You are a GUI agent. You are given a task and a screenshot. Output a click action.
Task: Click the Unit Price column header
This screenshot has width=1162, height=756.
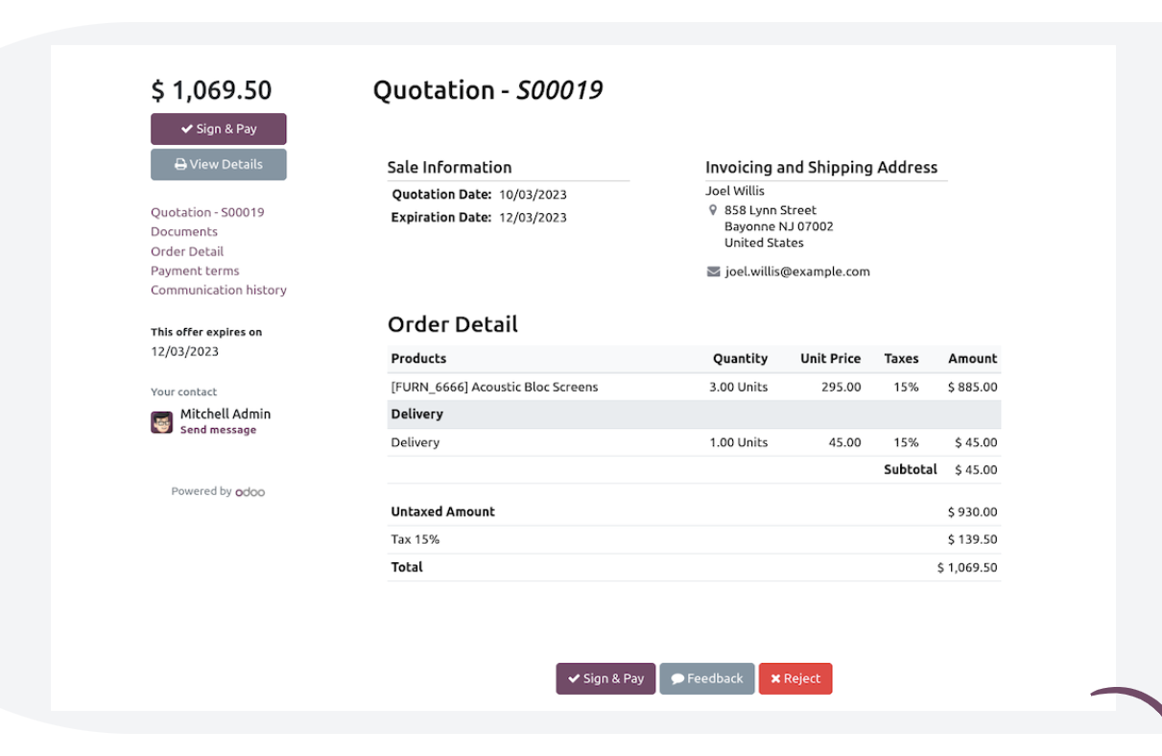831,359
